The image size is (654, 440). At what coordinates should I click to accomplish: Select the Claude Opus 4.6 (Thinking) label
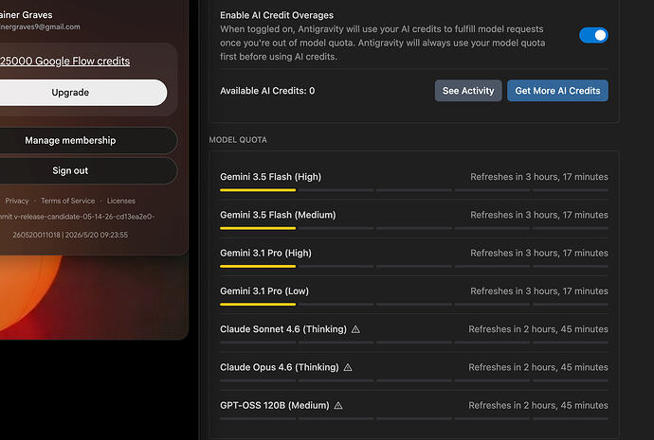click(280, 367)
